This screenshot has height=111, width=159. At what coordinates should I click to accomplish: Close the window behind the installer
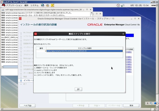tap(100, 14)
